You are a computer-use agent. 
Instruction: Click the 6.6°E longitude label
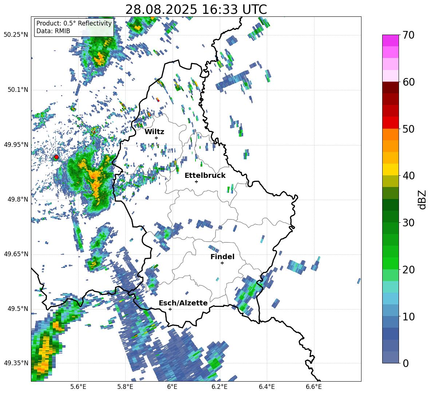[314, 387]
